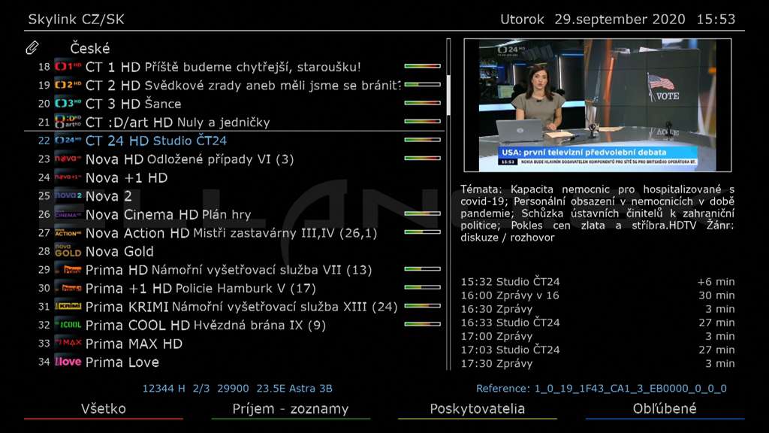Click the CT 2 HD channel logo
Viewport: 769px width, 433px height.
[x=68, y=86]
